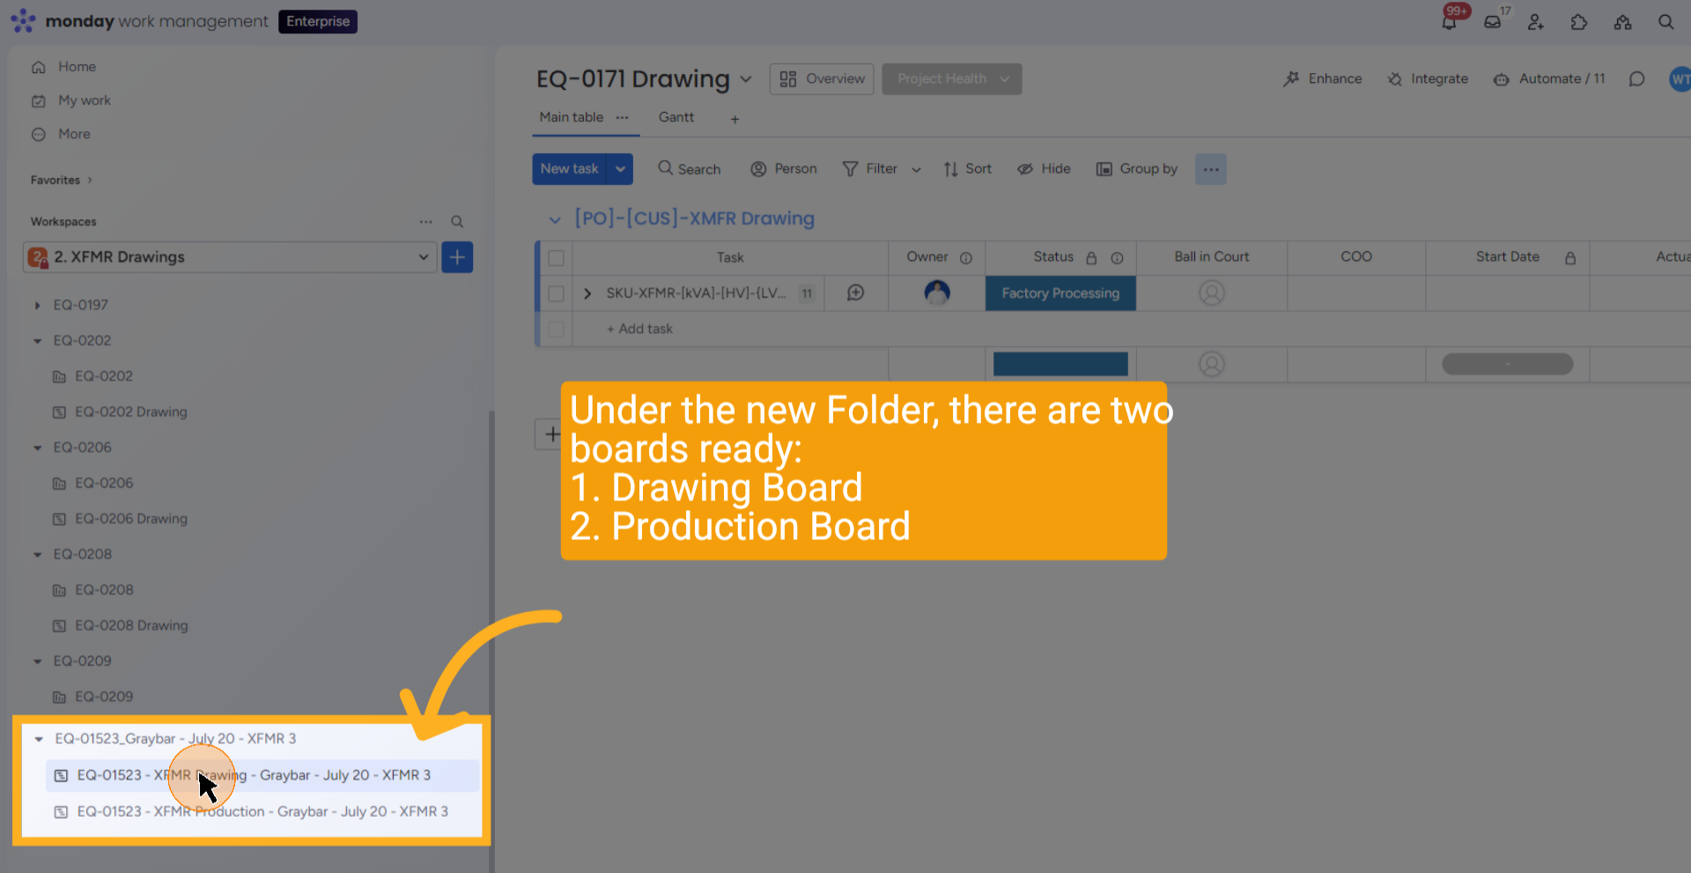Click the Group by button
Viewport: 1691px width, 873px height.
click(1137, 169)
